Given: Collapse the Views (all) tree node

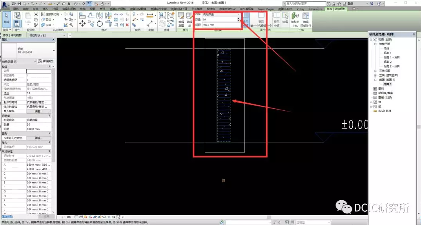Looking at the screenshot, I should coord(371,40).
